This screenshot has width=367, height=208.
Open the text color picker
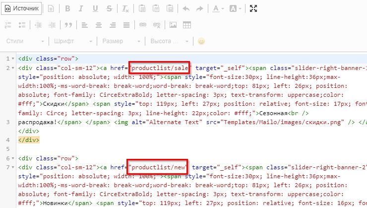pyautogui.click(x=218, y=8)
